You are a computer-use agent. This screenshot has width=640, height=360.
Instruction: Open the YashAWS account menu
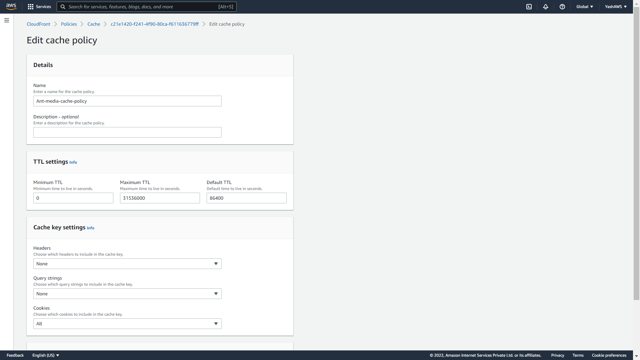[616, 7]
